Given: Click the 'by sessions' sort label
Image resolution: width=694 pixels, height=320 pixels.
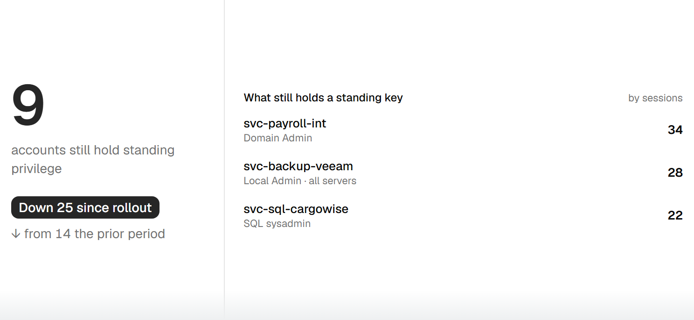Looking at the screenshot, I should pos(655,98).
